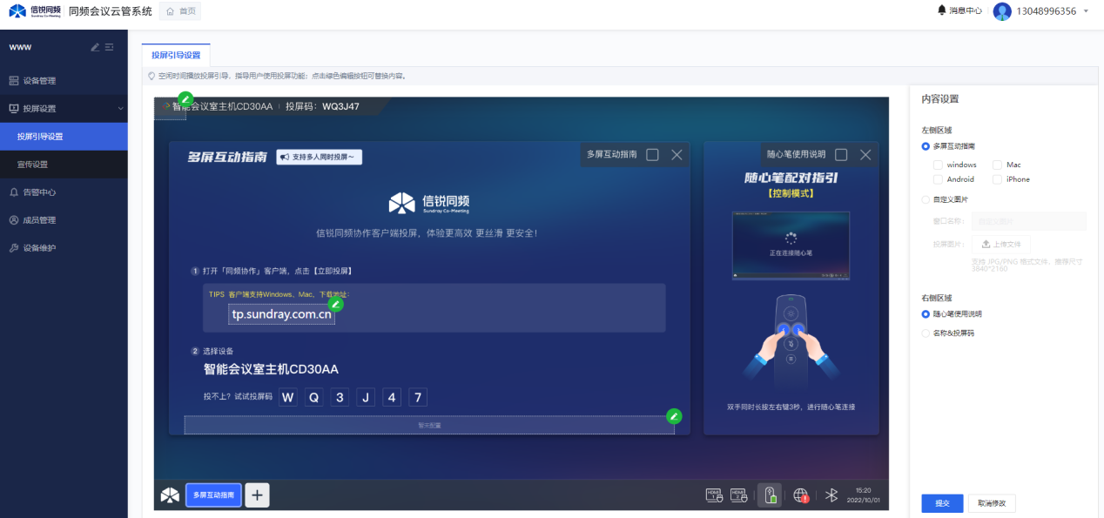Select the 自定义图片 radio option
Viewport: 1104px width, 518px height.
point(926,199)
